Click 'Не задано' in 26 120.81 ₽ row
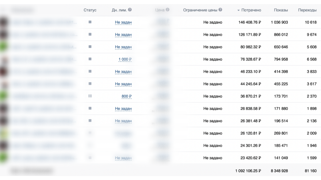This screenshot has height=180, width=321. tap(213, 133)
